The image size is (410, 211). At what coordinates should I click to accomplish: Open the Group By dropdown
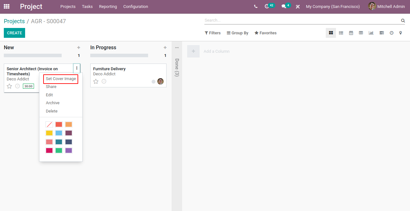237,33
